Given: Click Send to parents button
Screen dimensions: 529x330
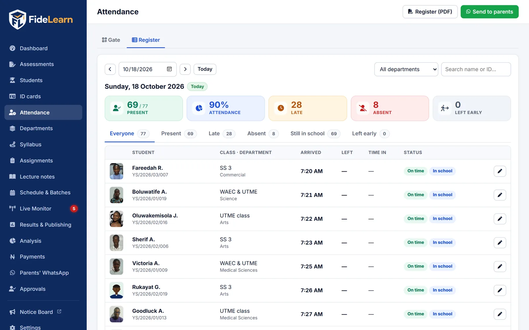Looking at the screenshot, I should pyautogui.click(x=489, y=12).
